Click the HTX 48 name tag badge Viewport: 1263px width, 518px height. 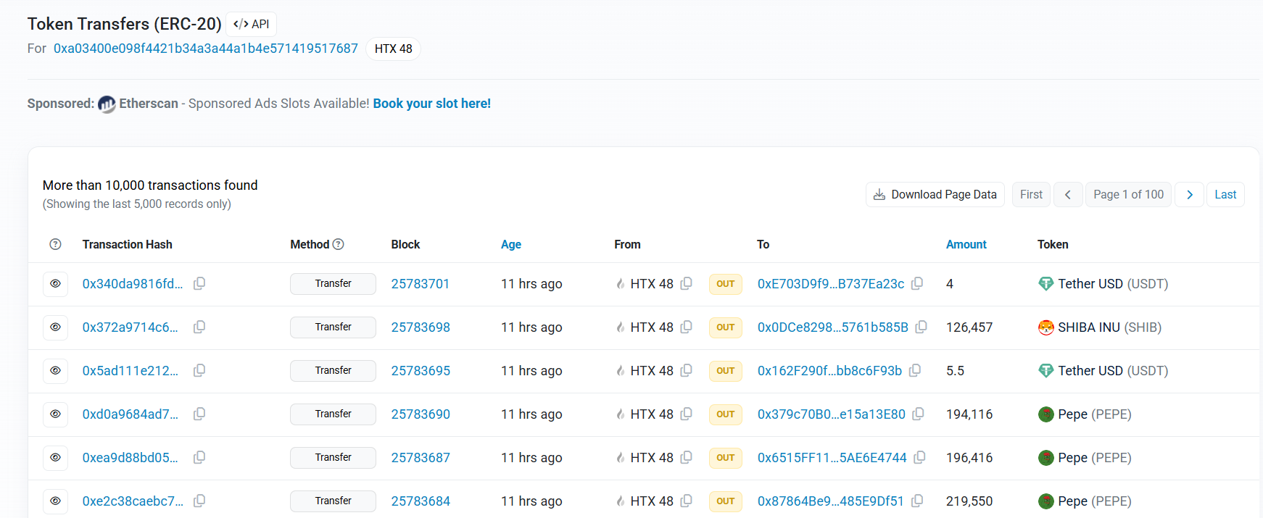click(x=394, y=49)
